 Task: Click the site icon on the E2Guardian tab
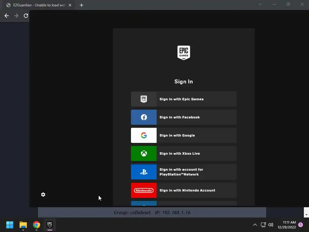8,5
